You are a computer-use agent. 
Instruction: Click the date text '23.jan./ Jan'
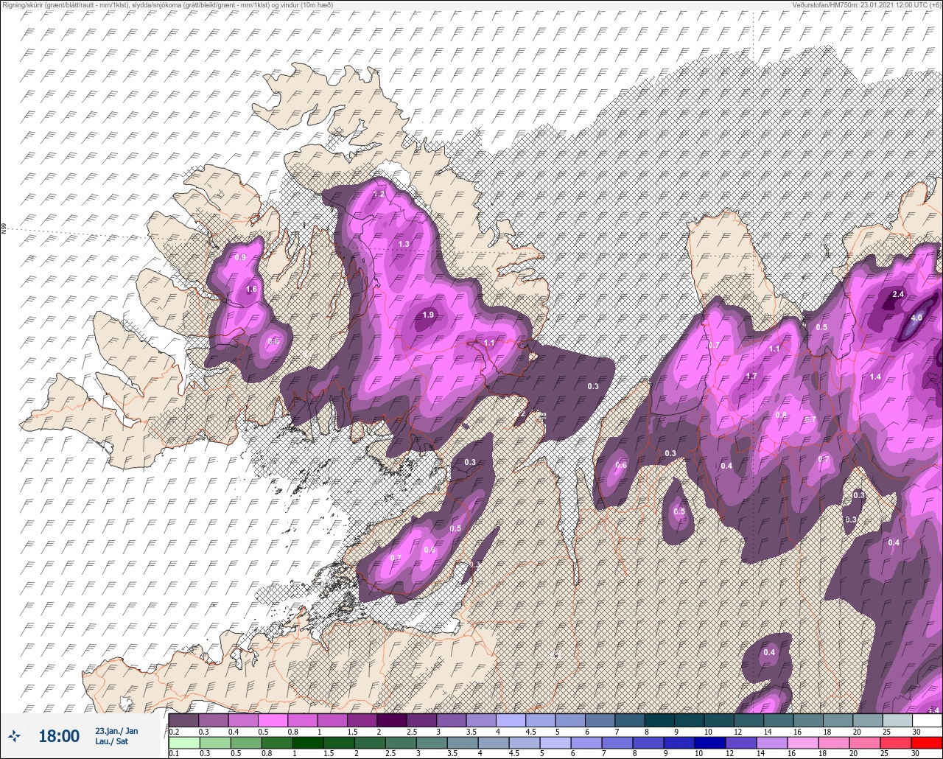[116, 730]
